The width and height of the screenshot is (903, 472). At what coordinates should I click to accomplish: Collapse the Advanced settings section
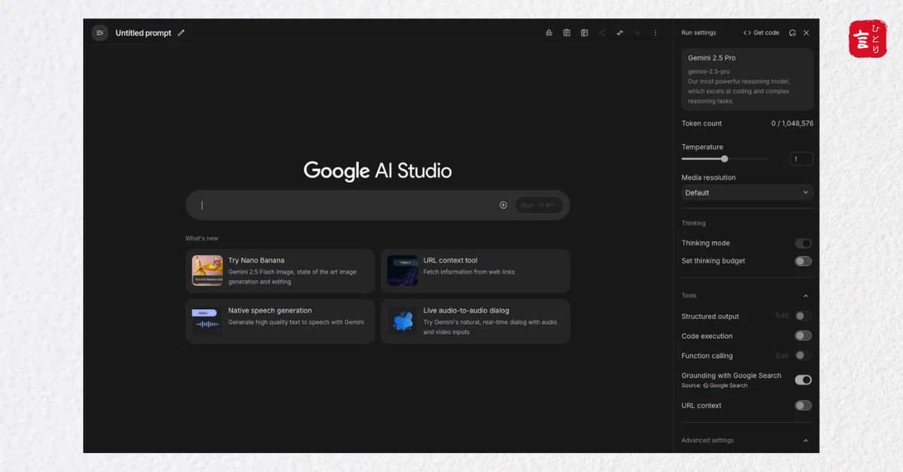pos(806,440)
